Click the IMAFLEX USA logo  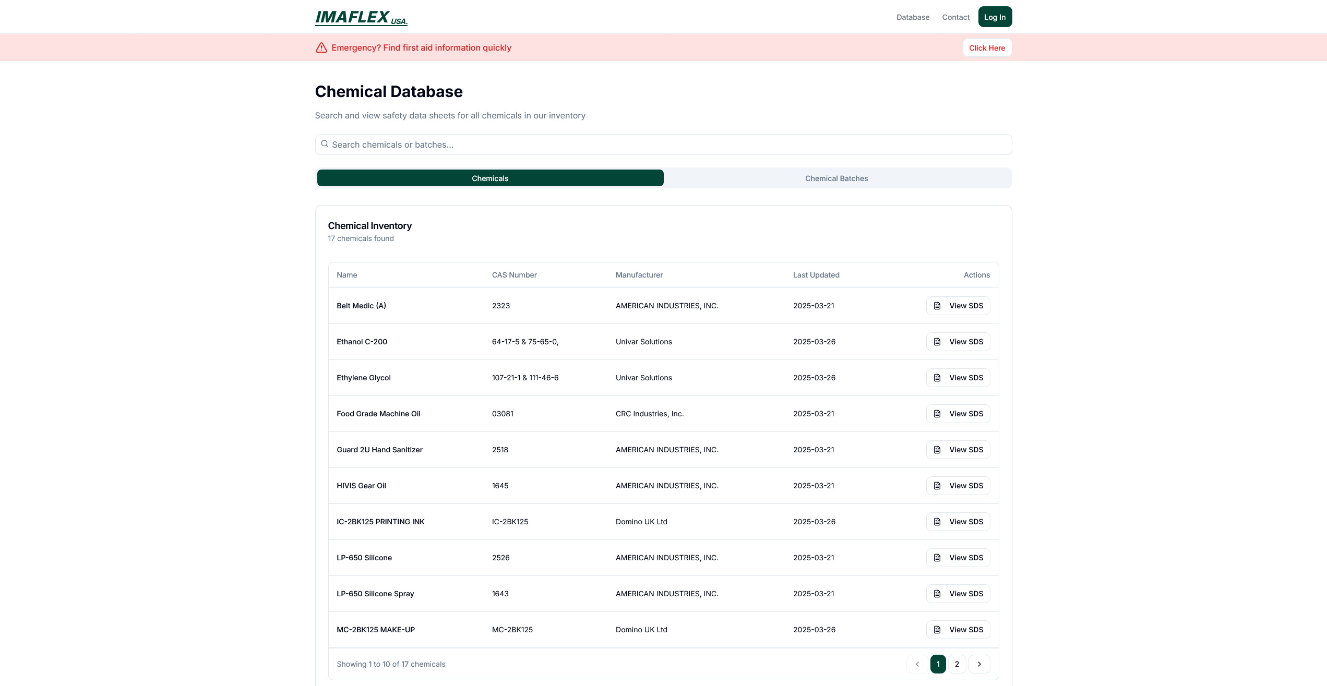pos(361,17)
